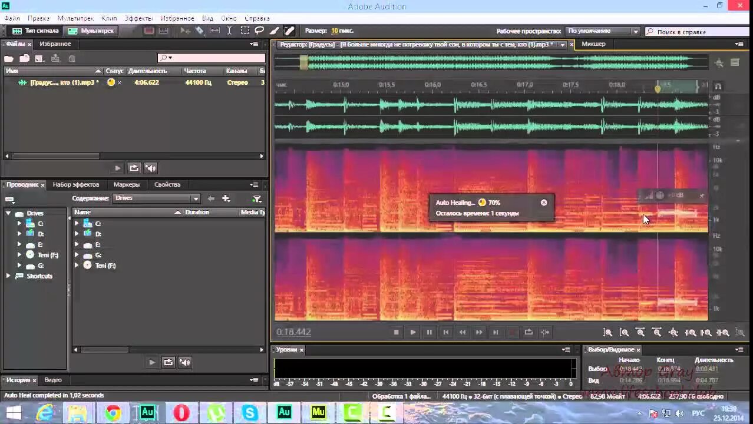Image resolution: width=753 pixels, height=424 pixels.
Task: Open the Media Browser panel options menu
Action: coord(254,184)
